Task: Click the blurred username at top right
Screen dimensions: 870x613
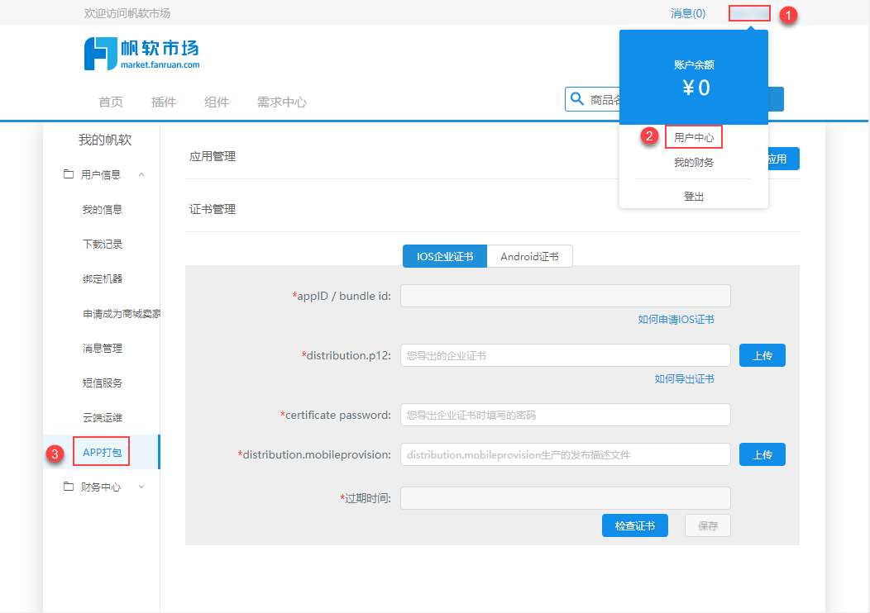Action: pos(749,13)
